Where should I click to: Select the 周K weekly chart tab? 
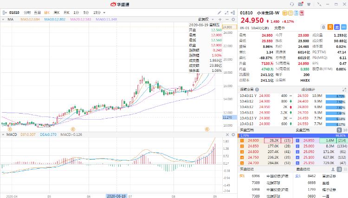pos(57,12)
